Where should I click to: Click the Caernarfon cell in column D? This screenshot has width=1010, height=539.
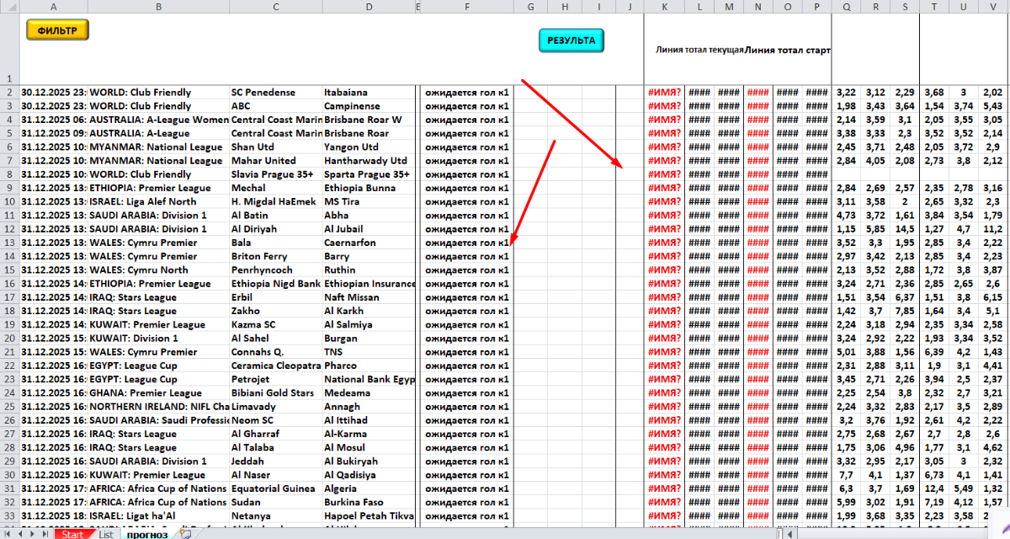(x=368, y=243)
